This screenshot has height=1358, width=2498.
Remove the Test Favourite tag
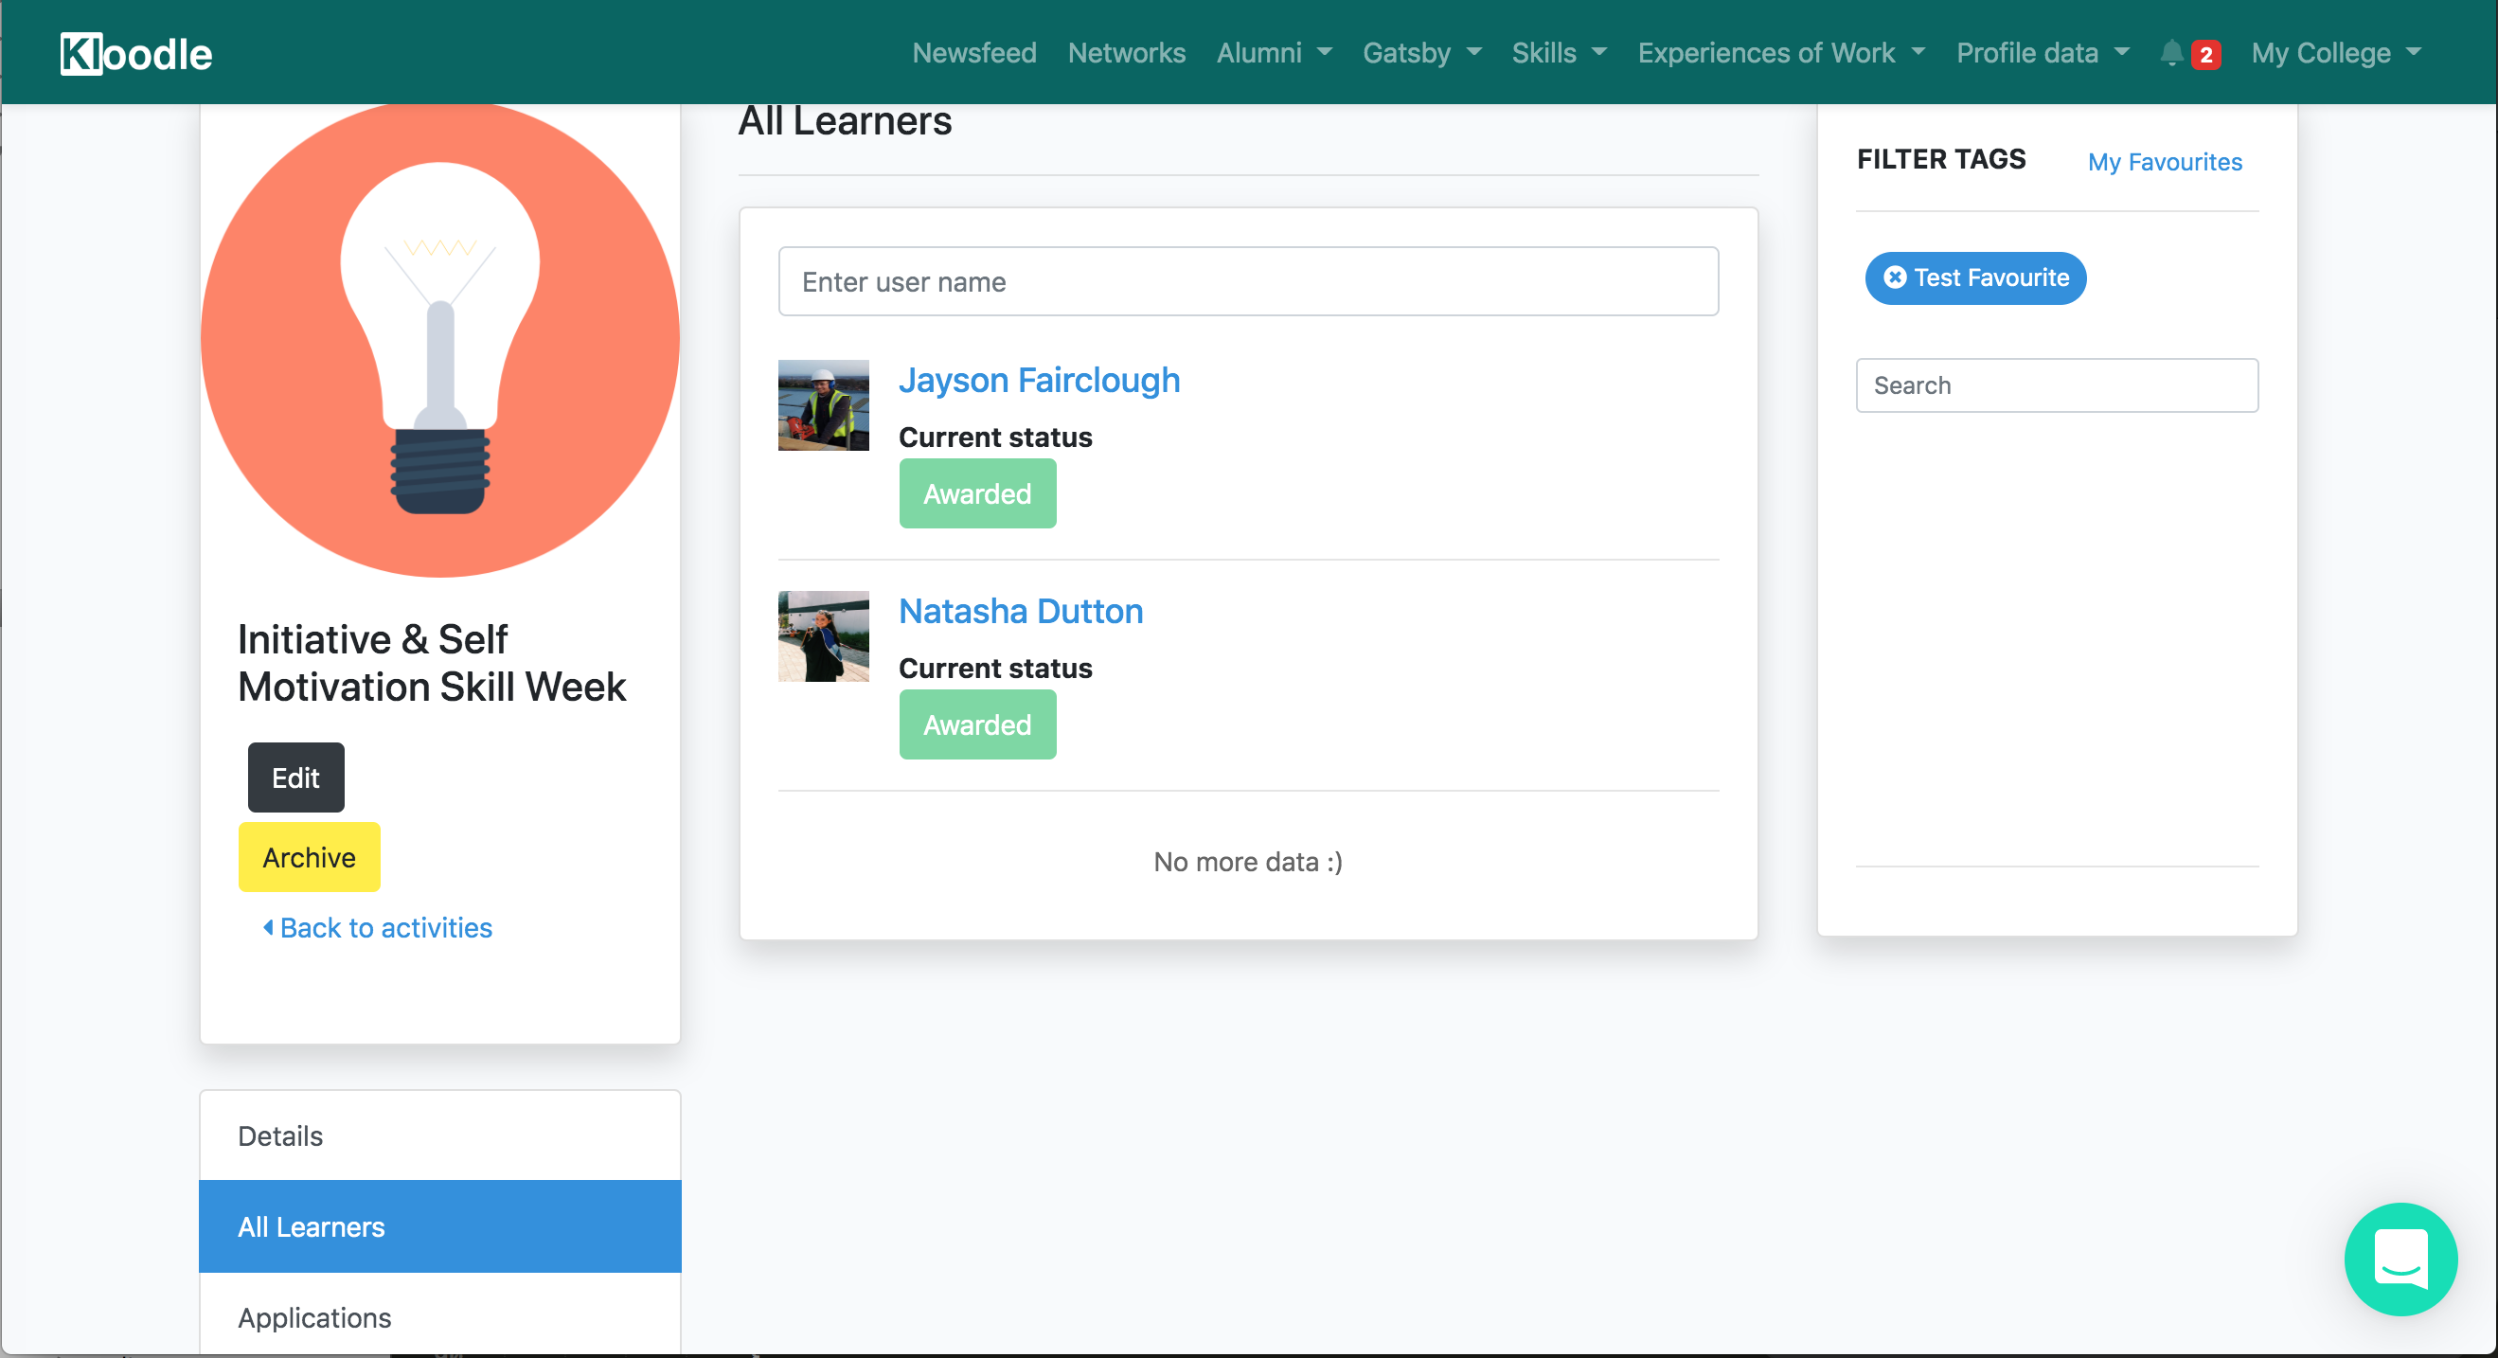tap(1894, 277)
